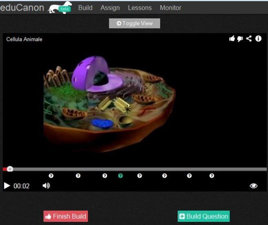Select the last question marker on timeline
This screenshot has width=268, height=225.
pyautogui.click(x=212, y=176)
